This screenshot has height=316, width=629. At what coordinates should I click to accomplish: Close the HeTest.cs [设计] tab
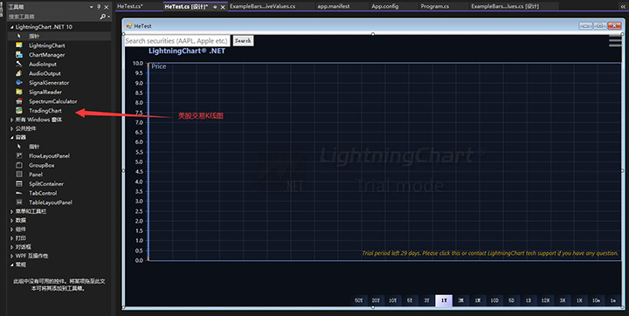point(223,7)
